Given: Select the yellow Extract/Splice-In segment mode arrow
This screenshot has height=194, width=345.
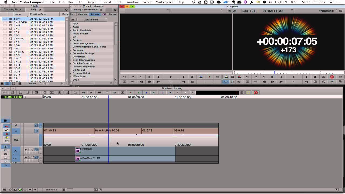Looking at the screenshot, I should [x=7, y=130].
